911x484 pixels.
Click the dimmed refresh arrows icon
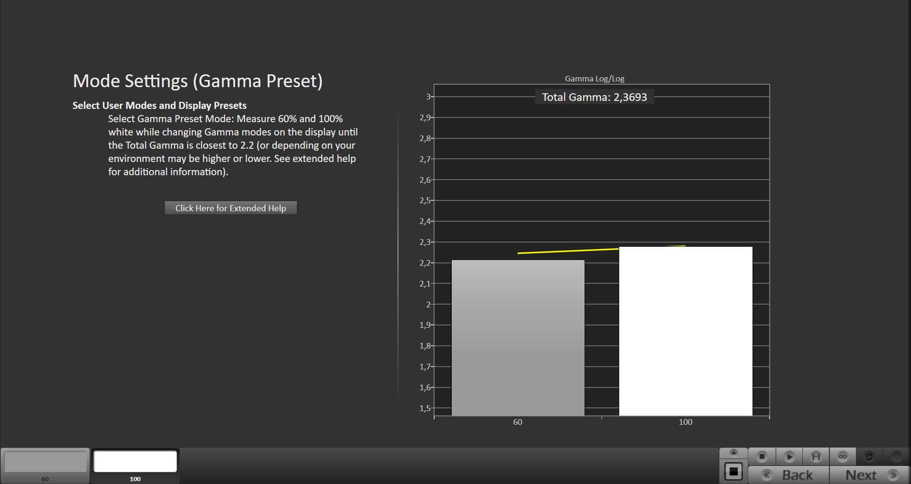(869, 457)
